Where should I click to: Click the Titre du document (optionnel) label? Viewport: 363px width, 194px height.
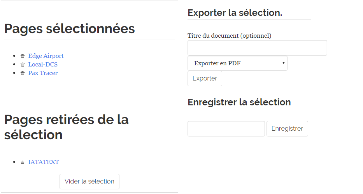(229, 36)
